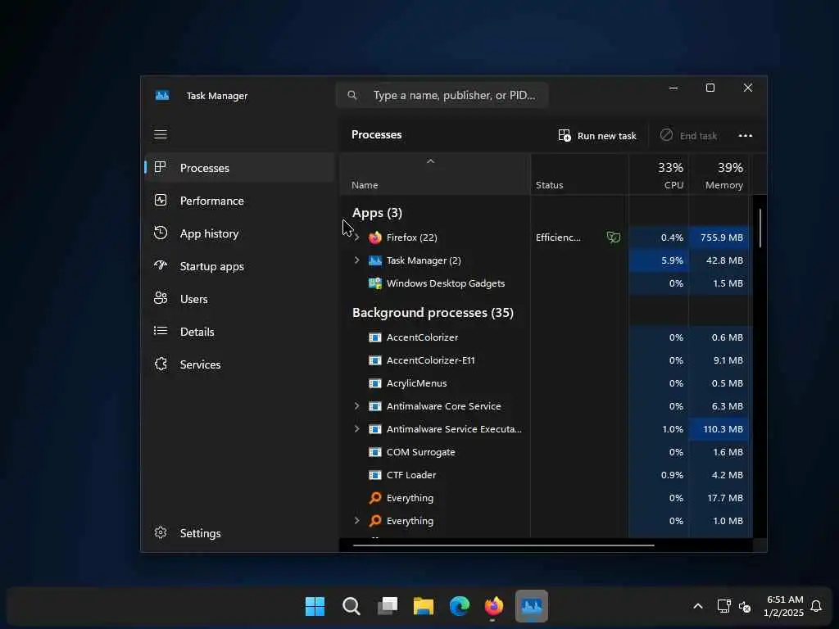Click the Services puzzle icon
This screenshot has height=629, width=839.
point(161,364)
